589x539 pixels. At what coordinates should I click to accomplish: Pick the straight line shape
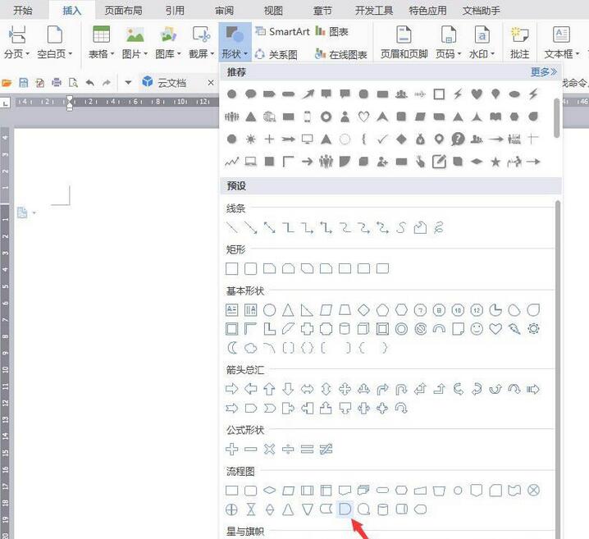click(232, 227)
